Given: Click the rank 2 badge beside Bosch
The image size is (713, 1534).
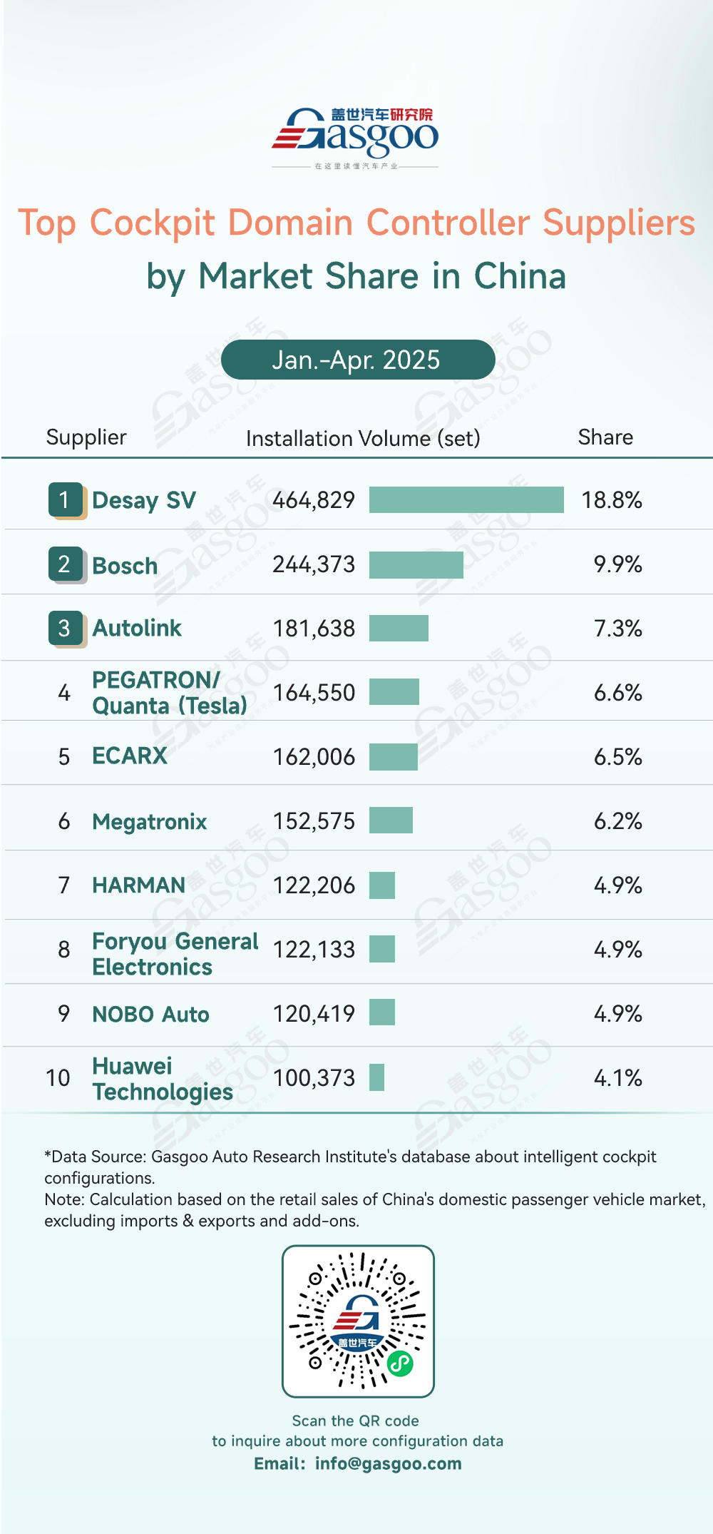Looking at the screenshot, I should [67, 565].
